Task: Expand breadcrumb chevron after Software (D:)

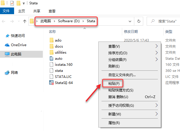Action: [x=83, y=21]
